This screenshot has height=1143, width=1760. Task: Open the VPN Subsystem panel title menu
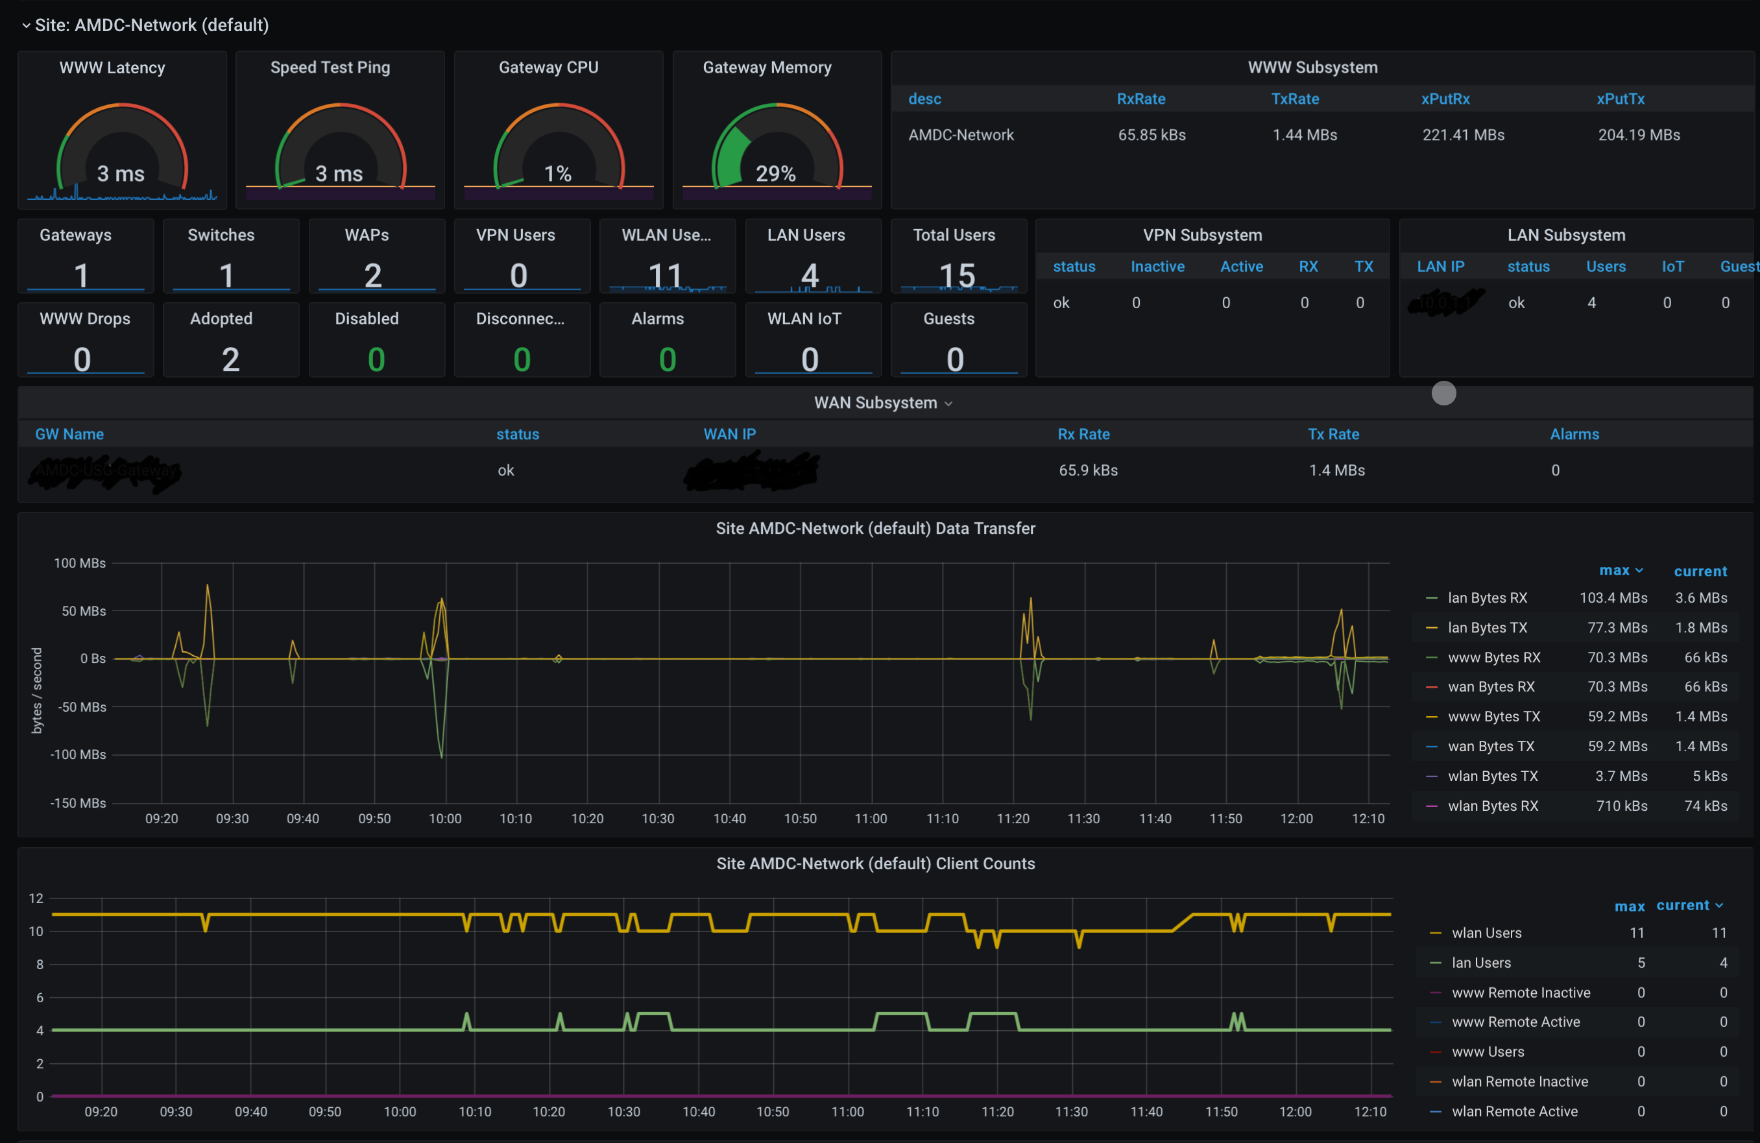pyautogui.click(x=1203, y=235)
